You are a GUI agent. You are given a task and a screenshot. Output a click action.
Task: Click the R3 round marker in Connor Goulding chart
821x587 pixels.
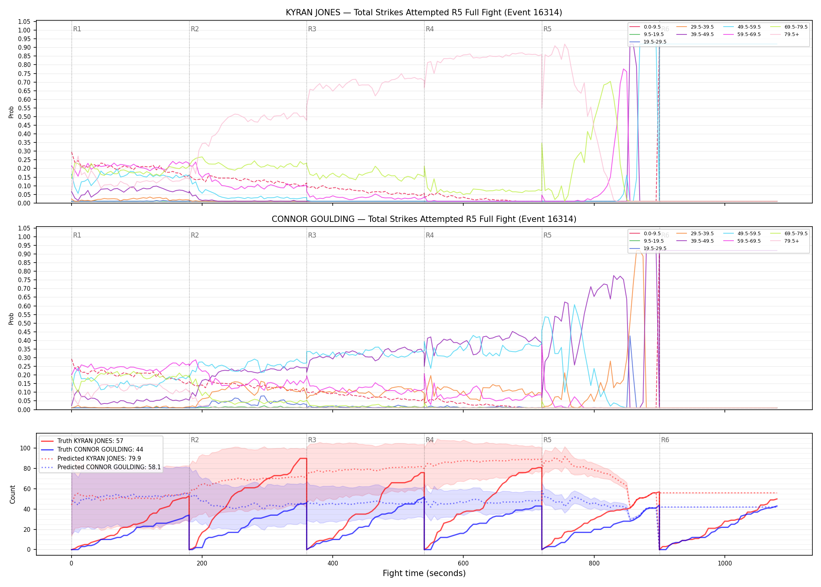(x=312, y=235)
